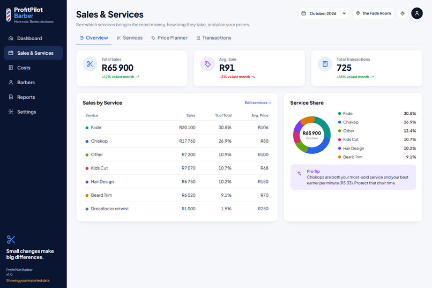Viewport: 432px width, 288px height.
Task: Click the location pin icon
Action: 358,13
